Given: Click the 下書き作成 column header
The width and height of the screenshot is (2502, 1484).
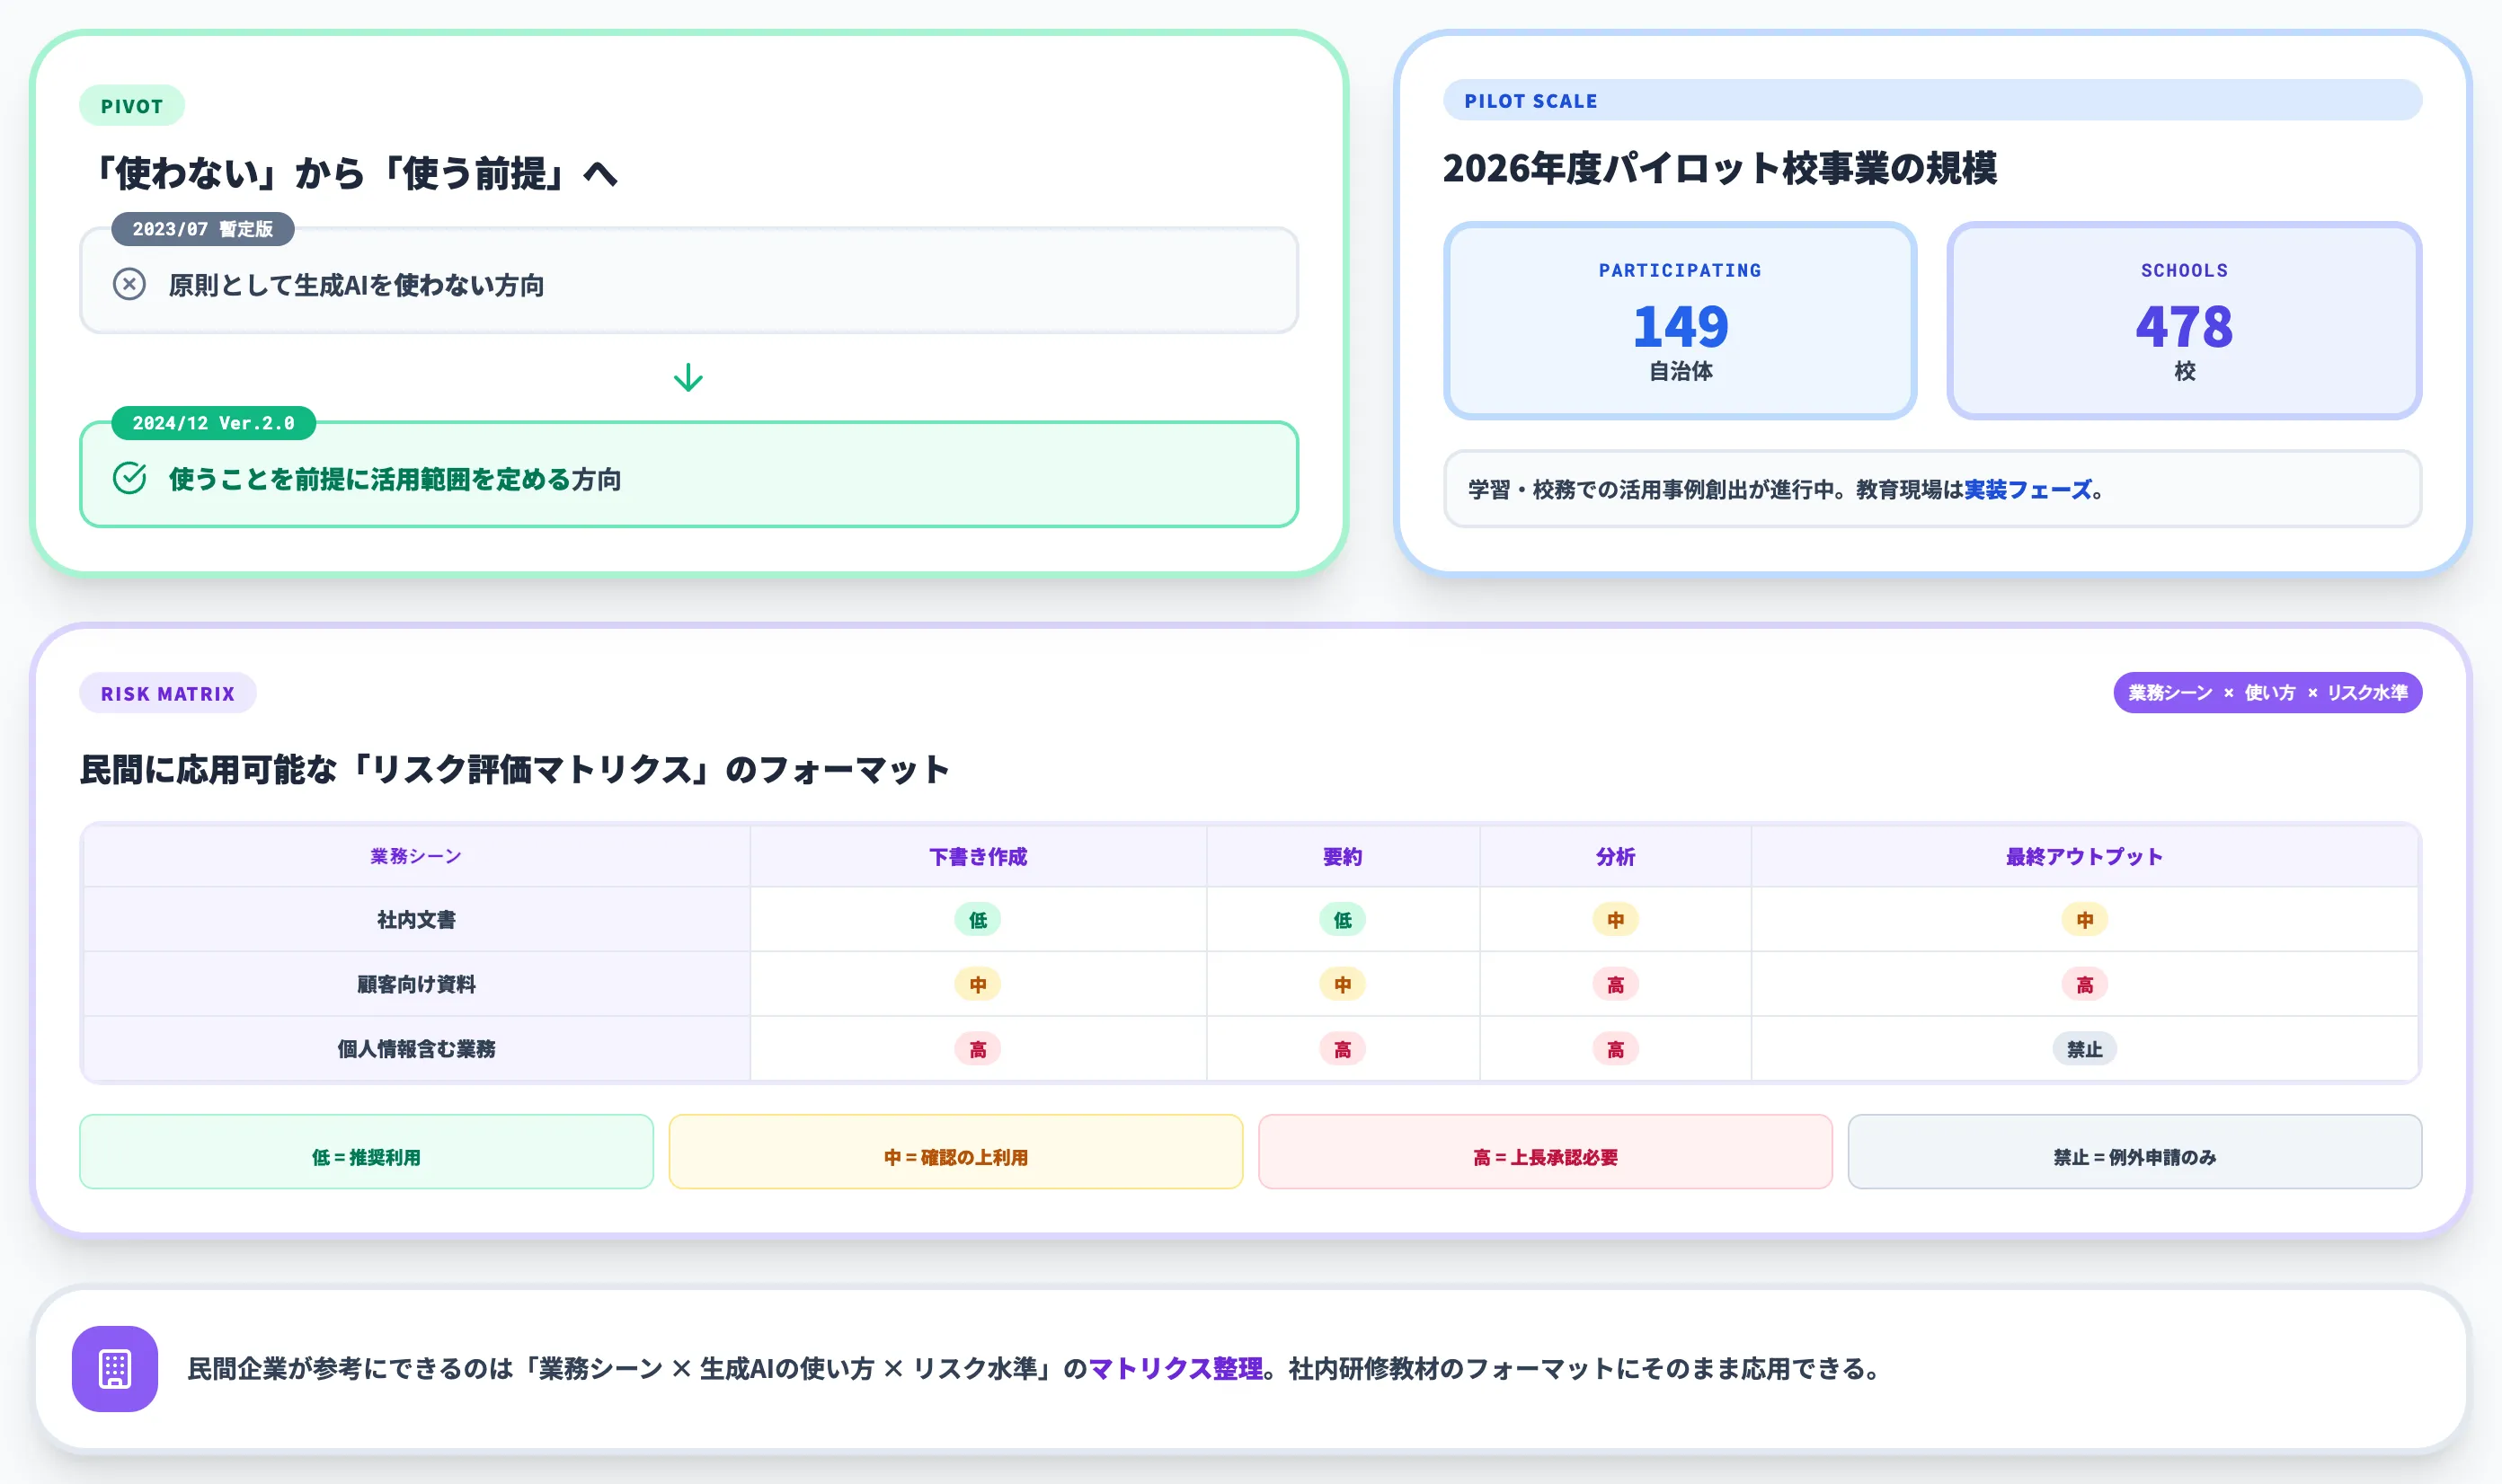Looking at the screenshot, I should [978, 856].
